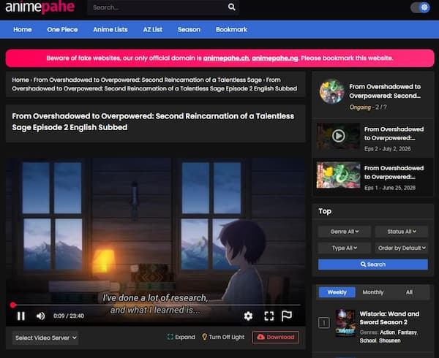This screenshot has width=439, height=358.
Task: Click the Ongoing - 2 / ? status text
Action: coord(368,107)
